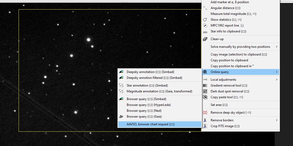Screen dimensions: 293x146
Task: Click the brightest star in the image
Action: tap(88, 40)
